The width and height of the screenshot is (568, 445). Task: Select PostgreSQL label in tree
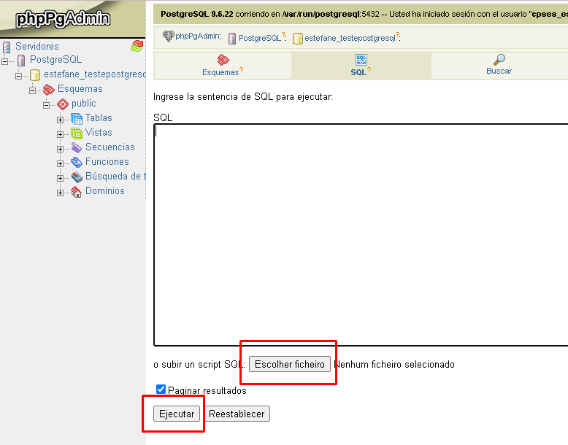55,59
